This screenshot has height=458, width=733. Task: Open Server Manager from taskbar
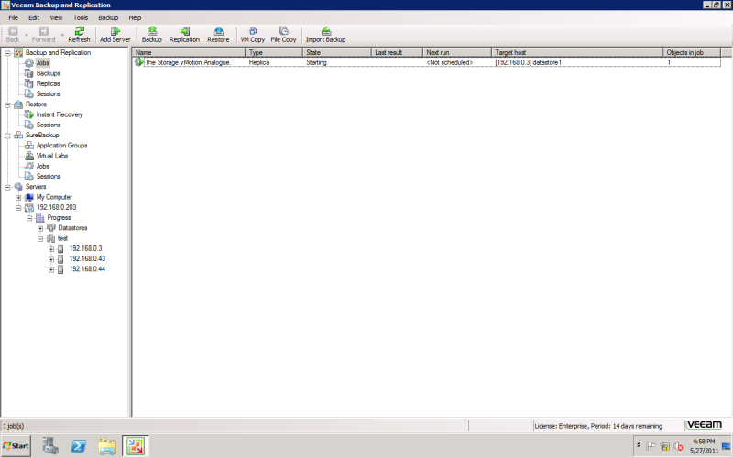pyautogui.click(x=49, y=446)
